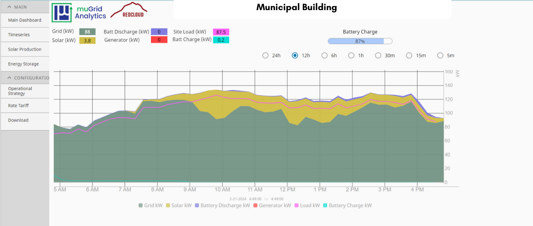Switch to Energy Storage view
Screen dimensions: 533x226
point(23,64)
